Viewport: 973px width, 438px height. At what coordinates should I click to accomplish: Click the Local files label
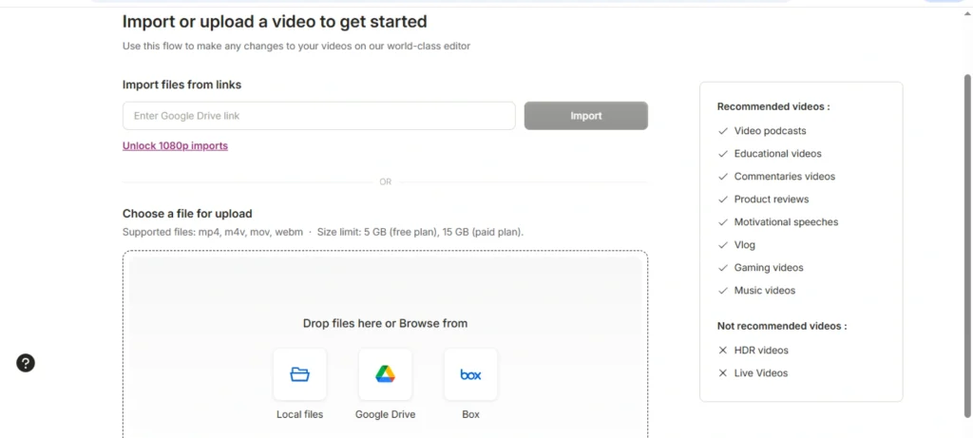point(299,414)
